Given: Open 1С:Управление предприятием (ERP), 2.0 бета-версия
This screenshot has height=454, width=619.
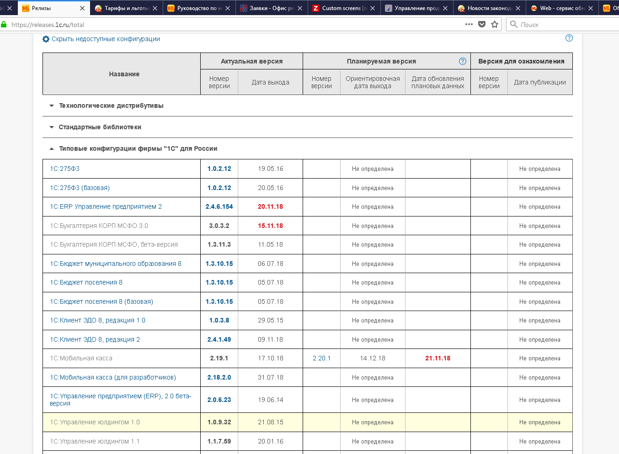Looking at the screenshot, I should coord(121,400).
